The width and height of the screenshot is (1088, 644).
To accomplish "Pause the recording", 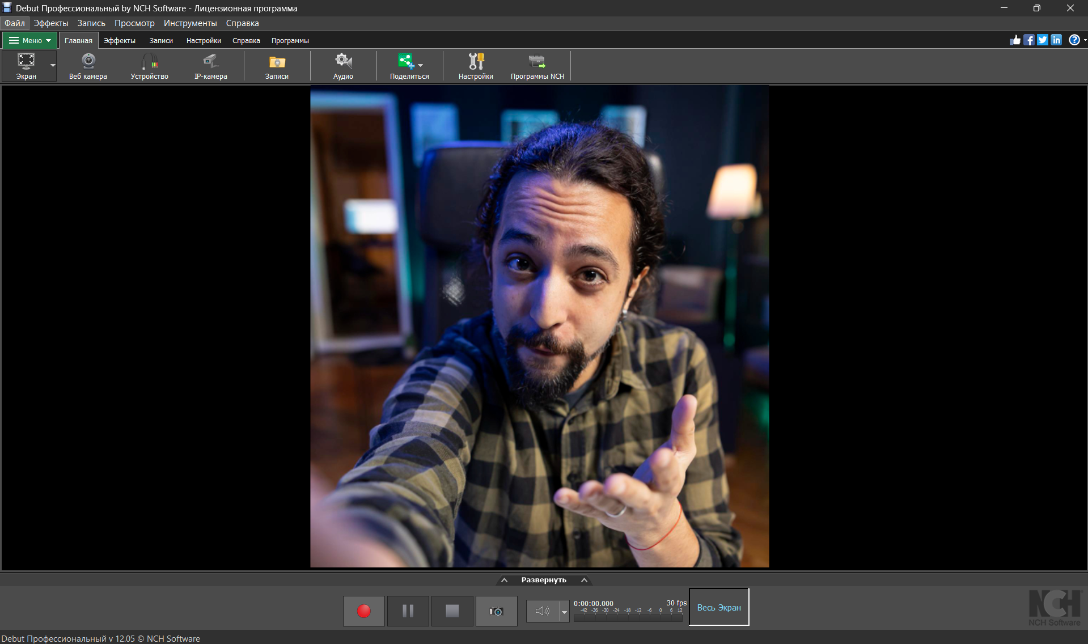I will coord(408,611).
